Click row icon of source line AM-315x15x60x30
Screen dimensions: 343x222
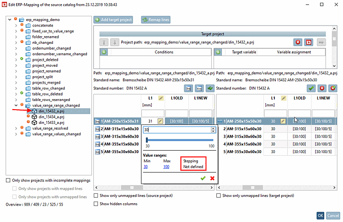(x=97, y=129)
